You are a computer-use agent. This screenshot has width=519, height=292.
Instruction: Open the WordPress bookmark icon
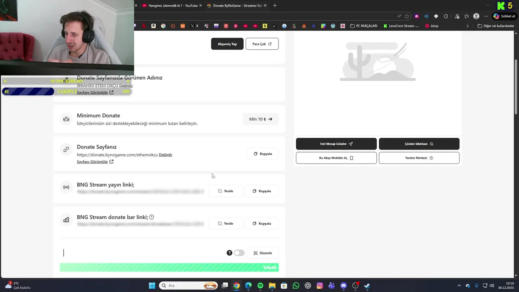point(333,26)
